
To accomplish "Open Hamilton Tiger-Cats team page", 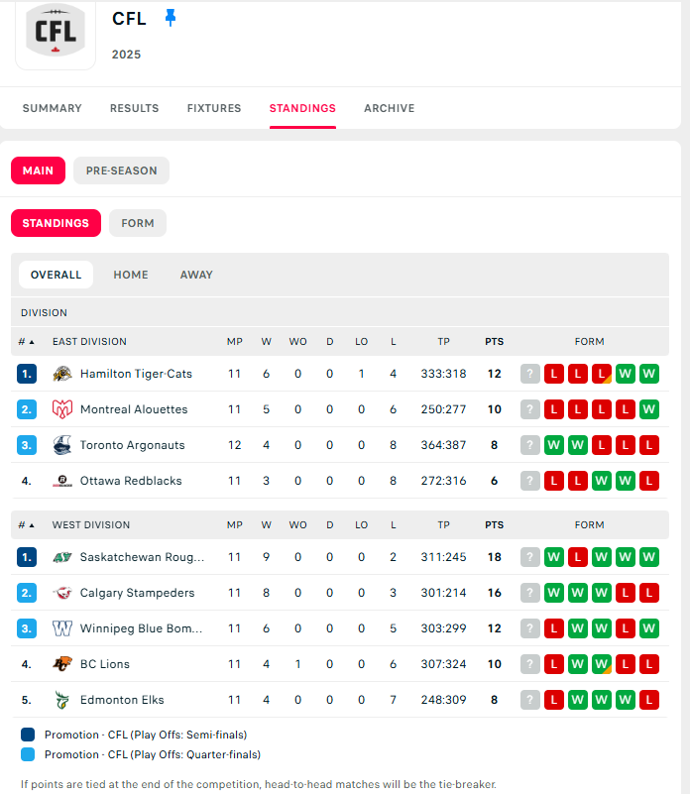I will (x=136, y=374).
